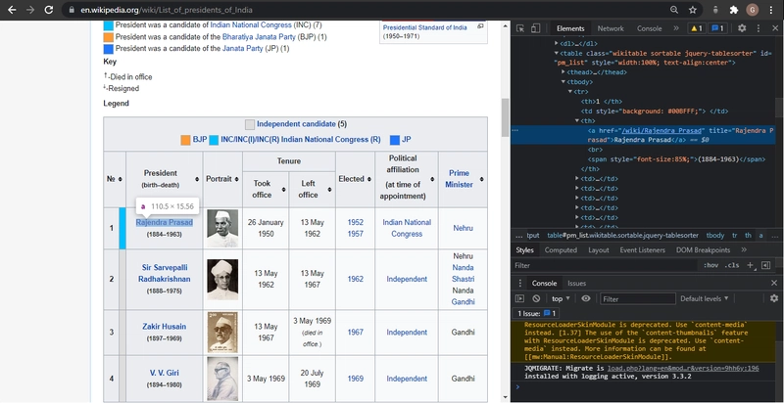The height and width of the screenshot is (403, 784).
Task: Sort table by Took office column
Action: [283, 189]
